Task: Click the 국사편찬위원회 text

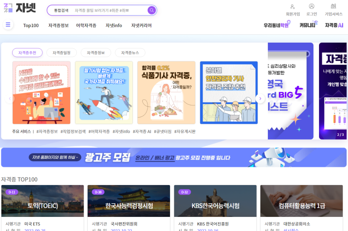Action: pyautogui.click(x=124, y=224)
